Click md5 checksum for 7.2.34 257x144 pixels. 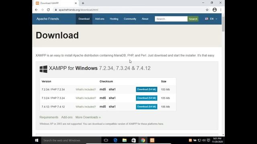click(103, 89)
